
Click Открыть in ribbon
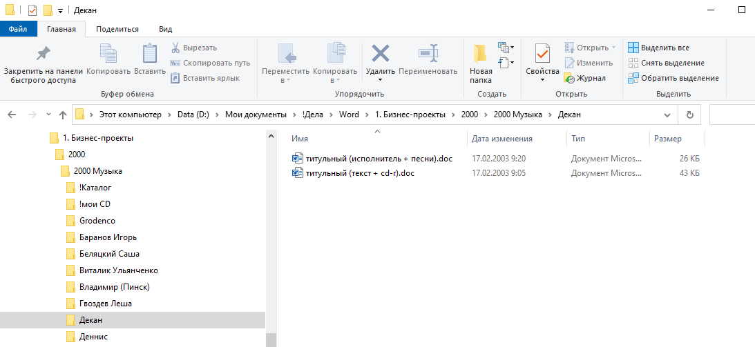(x=590, y=48)
